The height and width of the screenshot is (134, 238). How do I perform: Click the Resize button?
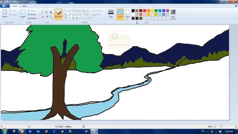[32, 15]
